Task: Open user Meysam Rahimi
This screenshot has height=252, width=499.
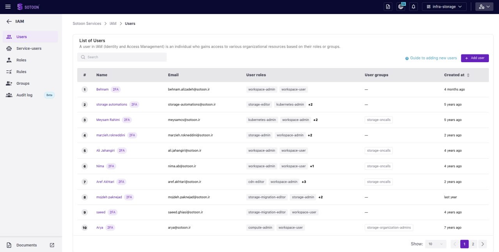Action: [x=108, y=120]
